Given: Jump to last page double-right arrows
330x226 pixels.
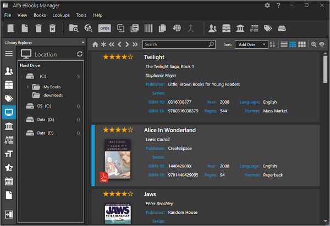Looking at the screenshot, I should click(x=135, y=44).
